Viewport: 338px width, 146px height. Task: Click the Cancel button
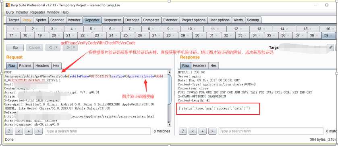click(x=35, y=47)
